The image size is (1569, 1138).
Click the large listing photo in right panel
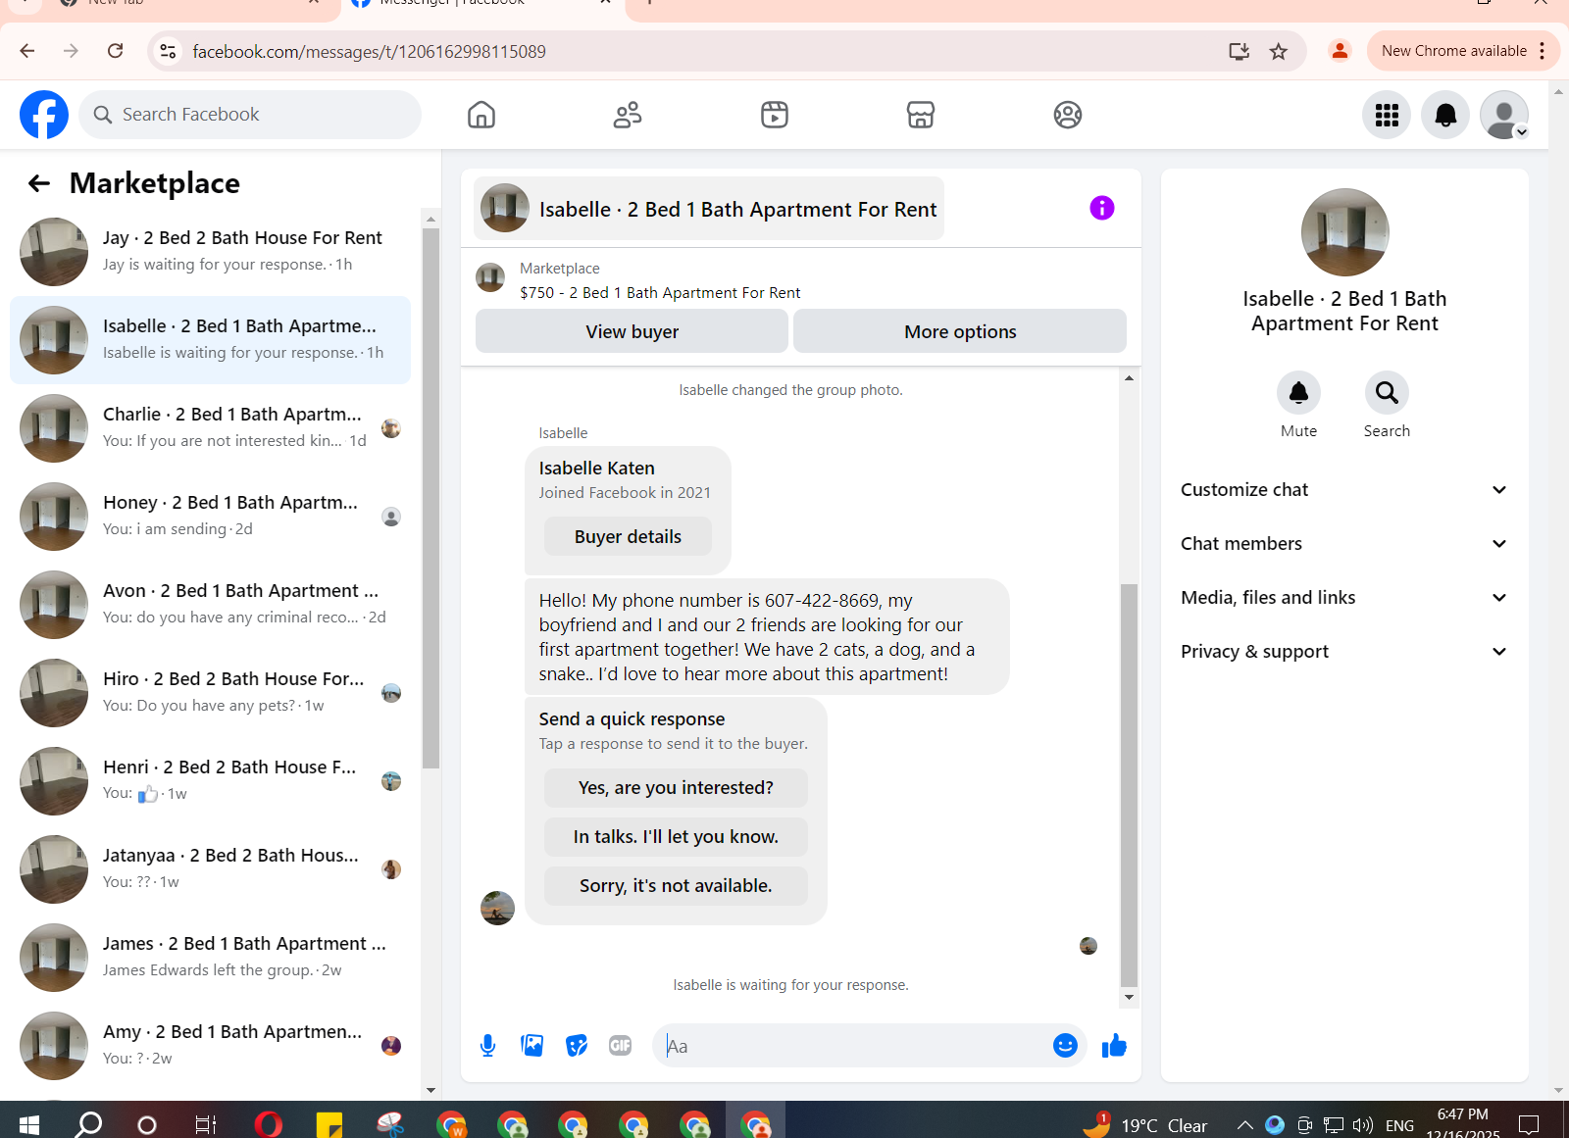click(x=1344, y=232)
